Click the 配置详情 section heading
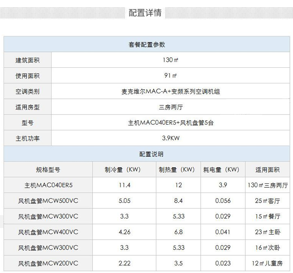Image resolution: width=293 pixels, height=273 pixels. pyautogui.click(x=145, y=13)
